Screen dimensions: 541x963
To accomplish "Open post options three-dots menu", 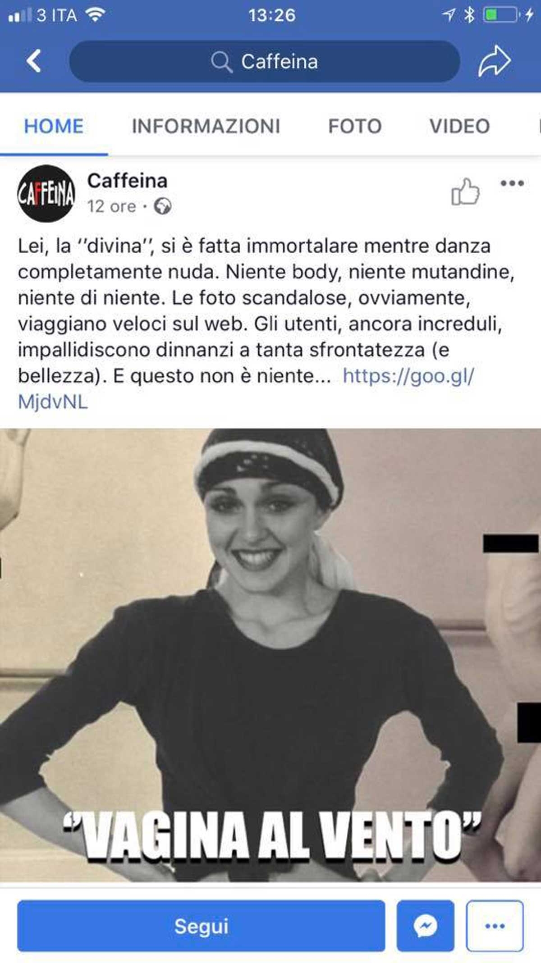I will coord(512,183).
